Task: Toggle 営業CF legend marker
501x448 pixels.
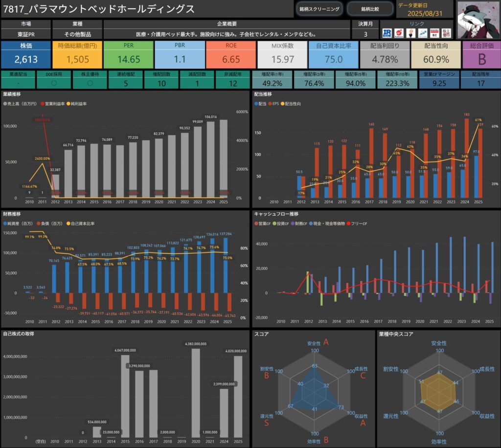Action: point(256,224)
